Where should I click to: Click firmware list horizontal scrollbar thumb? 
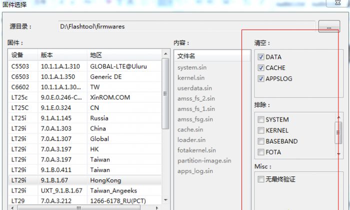point(79,208)
